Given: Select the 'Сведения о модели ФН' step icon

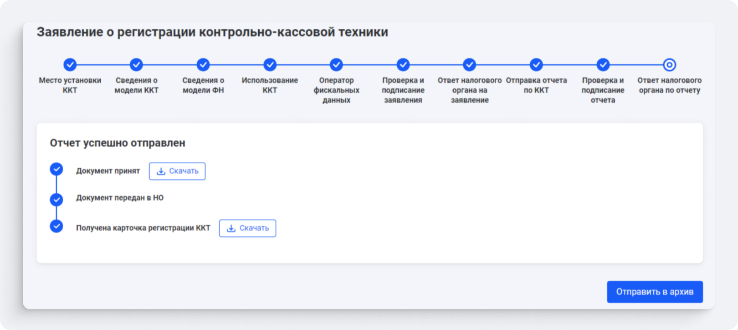Looking at the screenshot, I should pos(203,65).
